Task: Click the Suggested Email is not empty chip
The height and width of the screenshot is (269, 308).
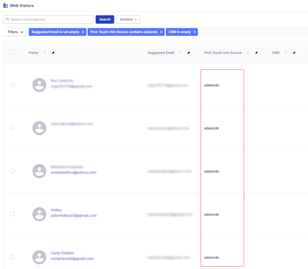Action: pos(58,32)
